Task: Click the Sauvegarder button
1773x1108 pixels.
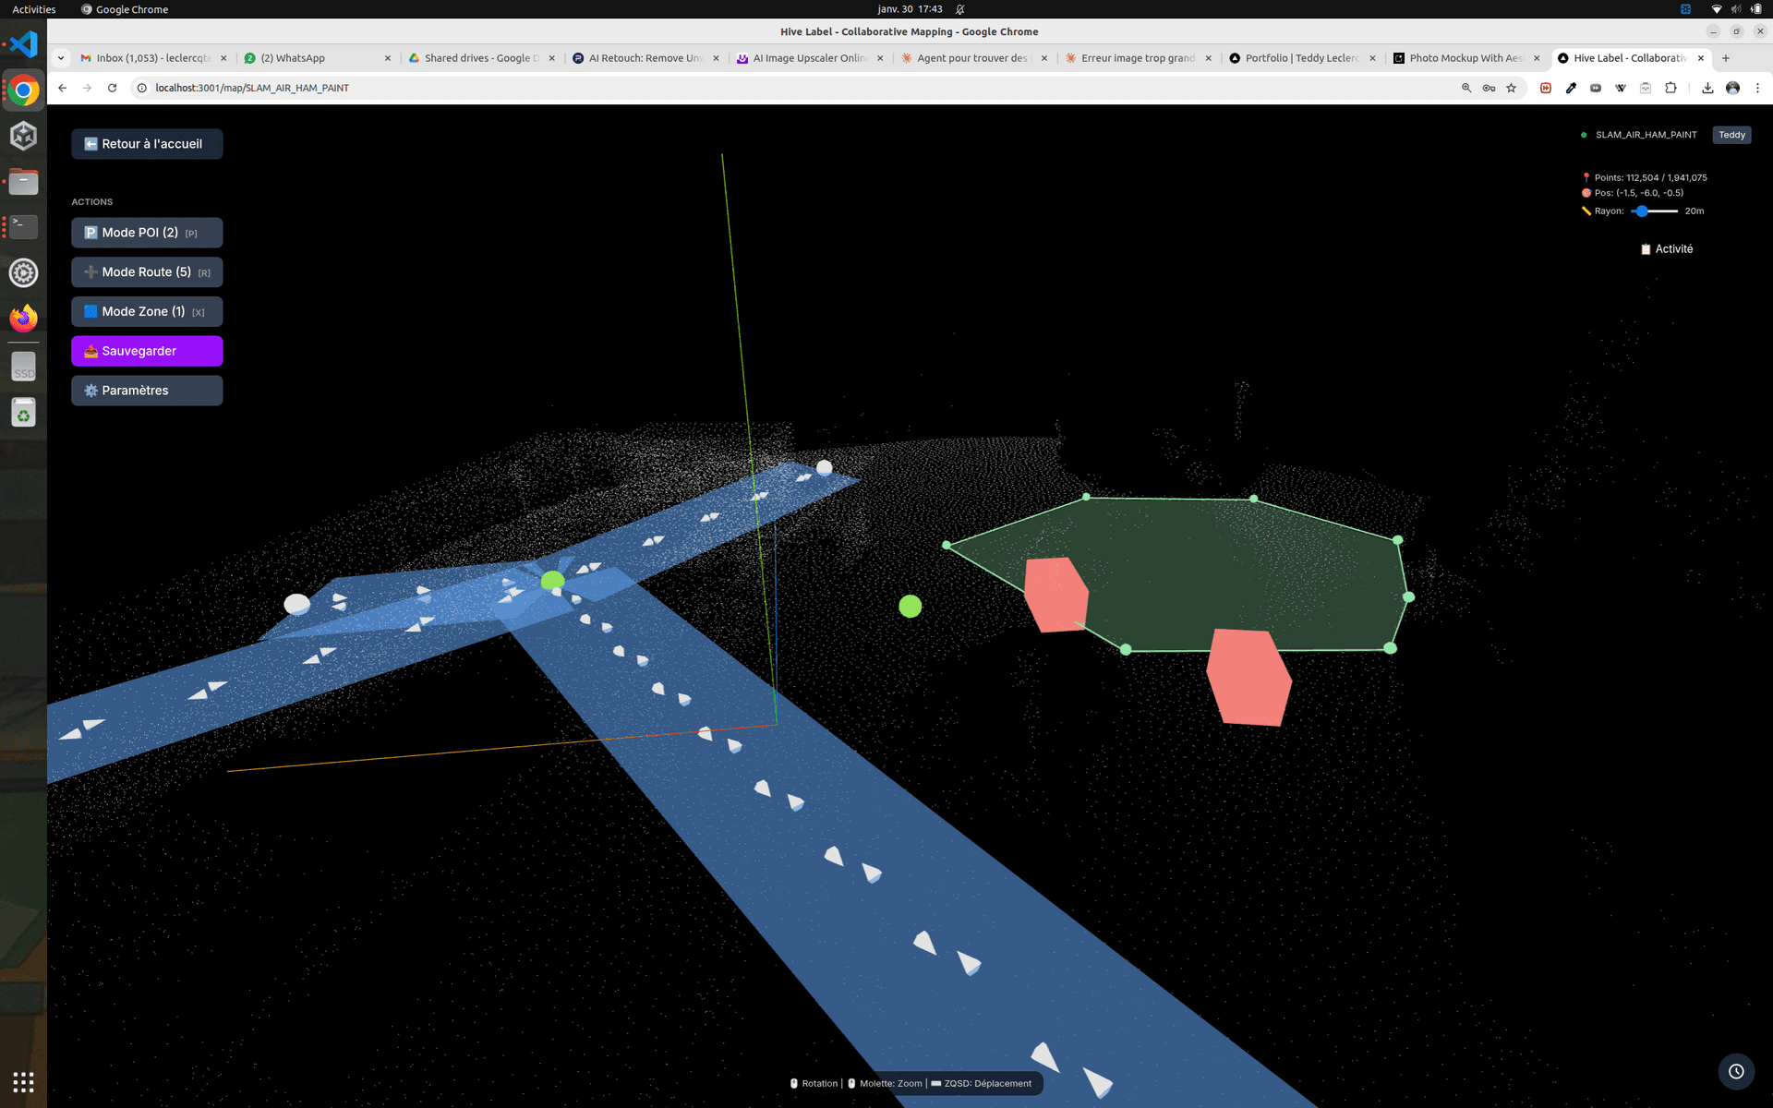Action: tap(147, 351)
